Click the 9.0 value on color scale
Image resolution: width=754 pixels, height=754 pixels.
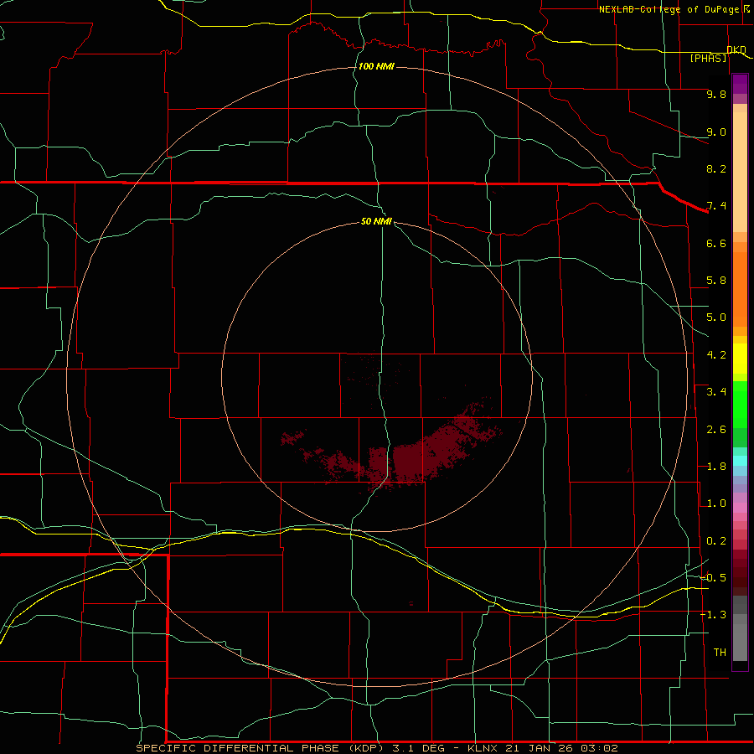716,132
